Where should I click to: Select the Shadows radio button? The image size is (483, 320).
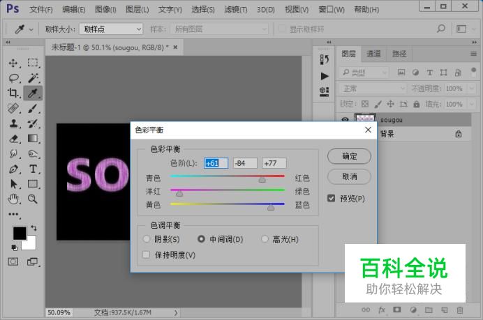coord(147,238)
